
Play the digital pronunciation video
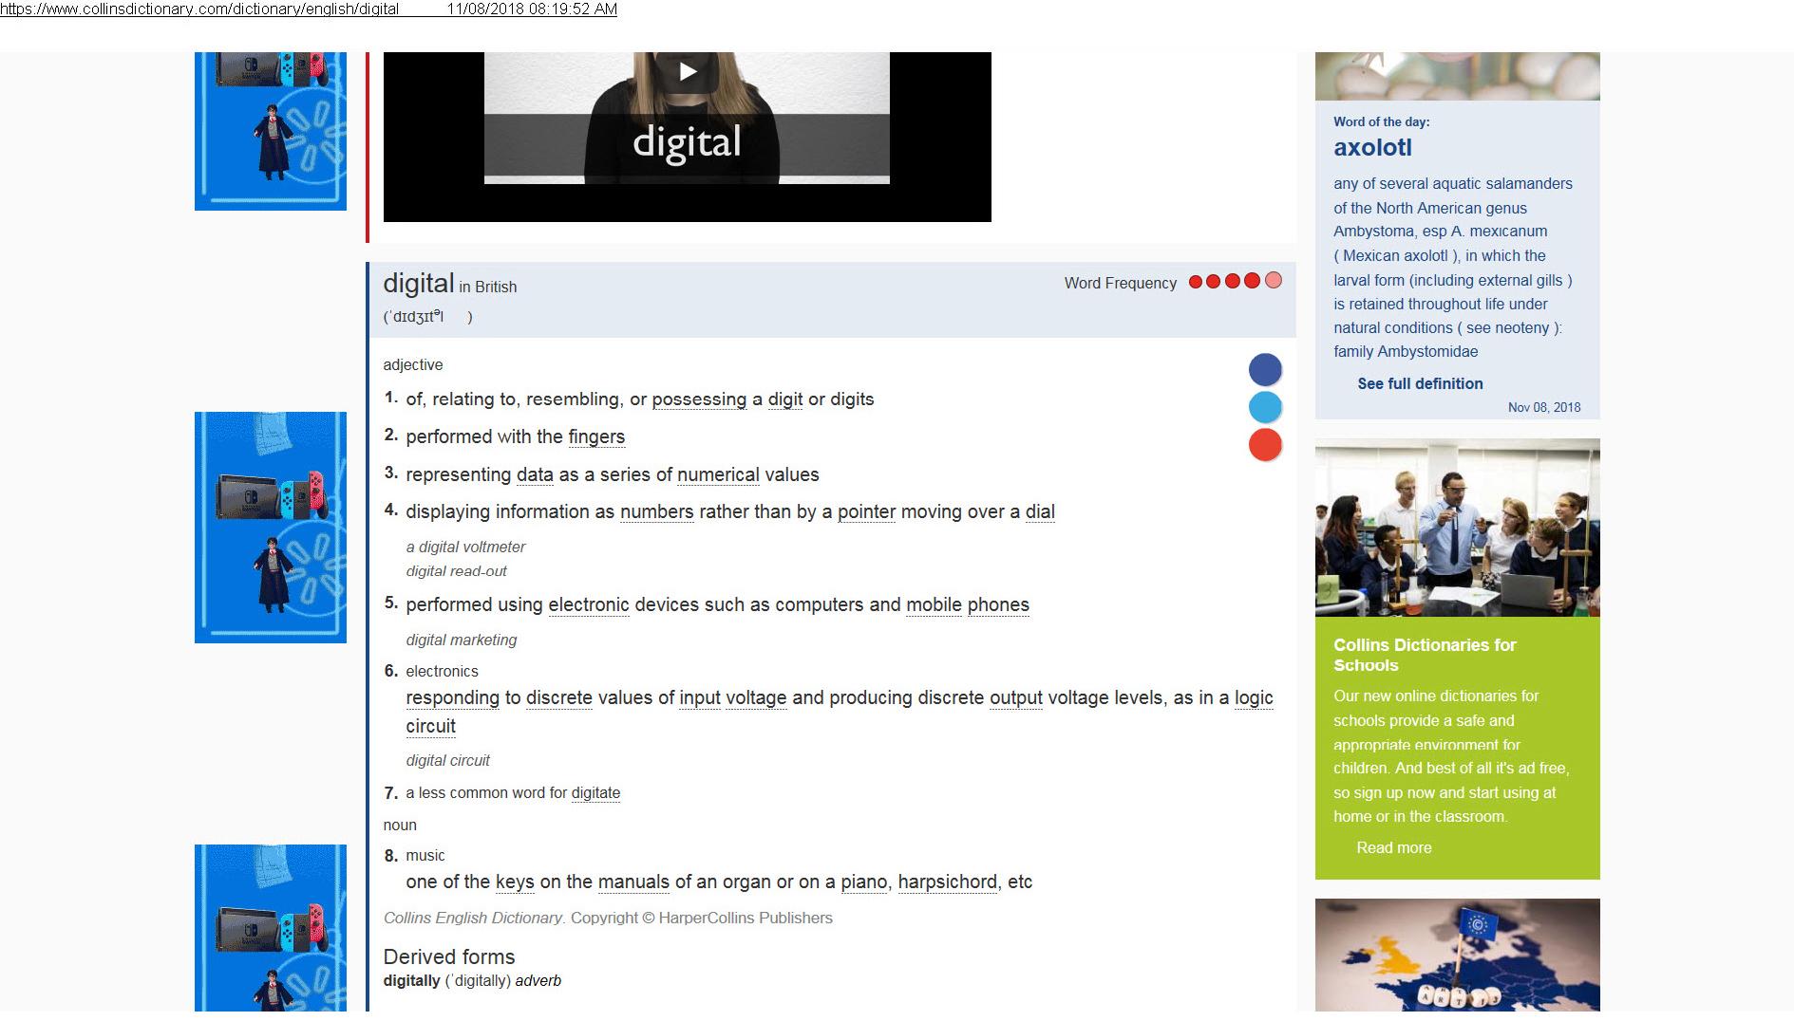click(x=687, y=71)
